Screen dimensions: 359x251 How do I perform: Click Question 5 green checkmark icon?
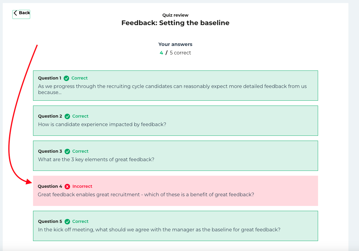[x=67, y=222]
